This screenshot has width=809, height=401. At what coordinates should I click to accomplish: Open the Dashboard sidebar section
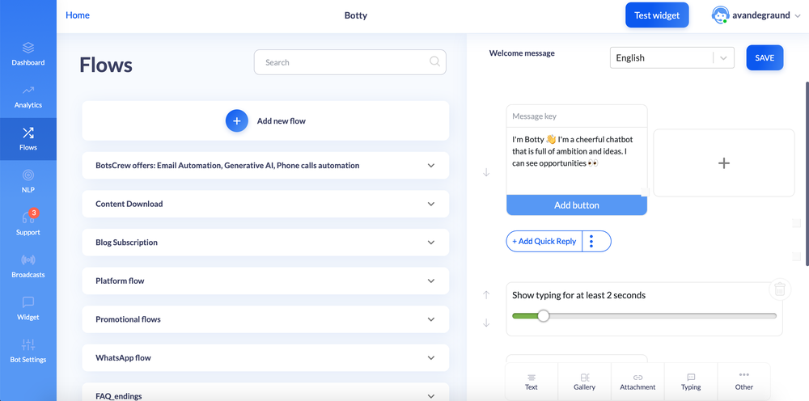[x=28, y=54]
